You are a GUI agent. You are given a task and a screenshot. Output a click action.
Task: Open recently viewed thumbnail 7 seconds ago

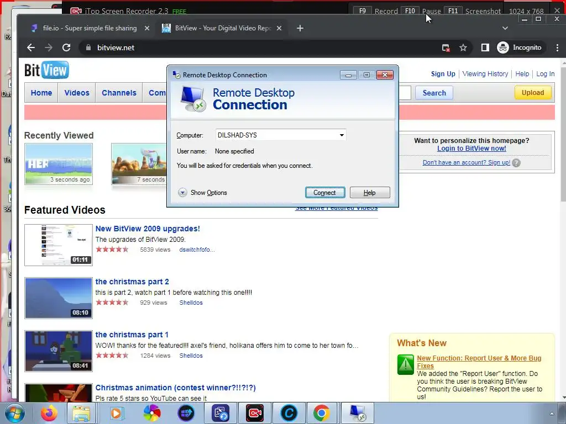tap(139, 163)
